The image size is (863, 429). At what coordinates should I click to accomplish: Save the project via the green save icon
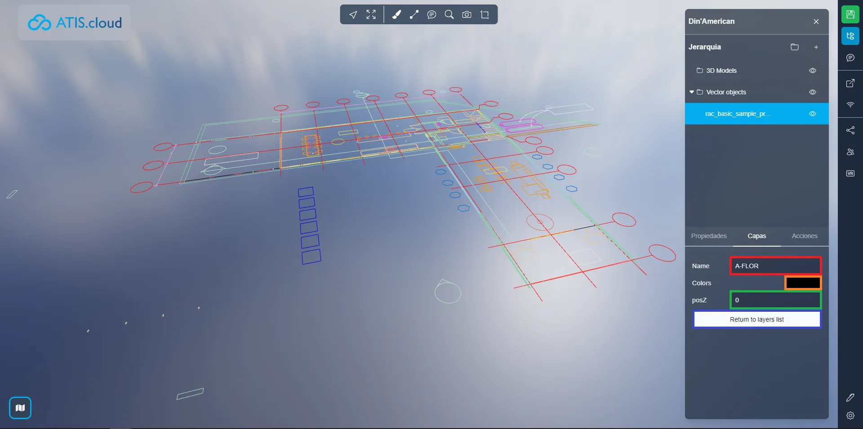coord(850,14)
